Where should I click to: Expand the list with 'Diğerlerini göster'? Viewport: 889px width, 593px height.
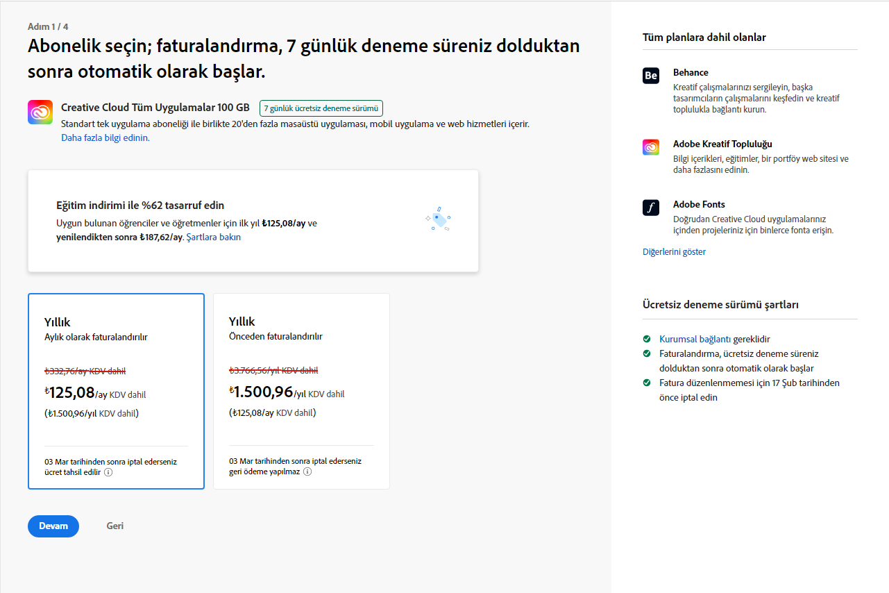pyautogui.click(x=674, y=252)
